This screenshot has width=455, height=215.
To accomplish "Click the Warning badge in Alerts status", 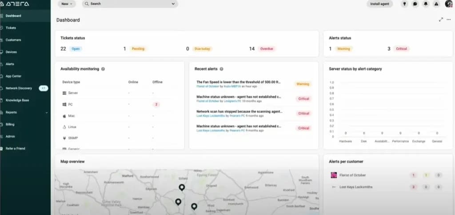I will [344, 49].
